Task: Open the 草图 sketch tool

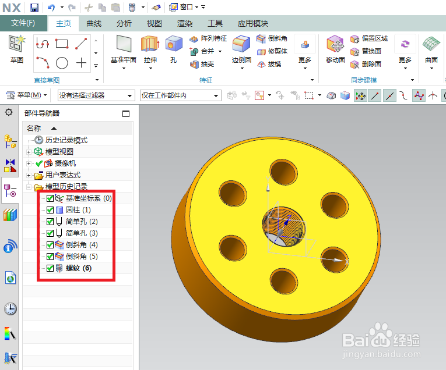Action: click(17, 49)
